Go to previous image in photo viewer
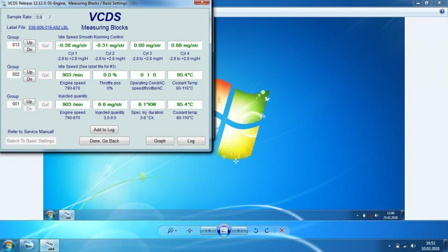 click(x=209, y=231)
